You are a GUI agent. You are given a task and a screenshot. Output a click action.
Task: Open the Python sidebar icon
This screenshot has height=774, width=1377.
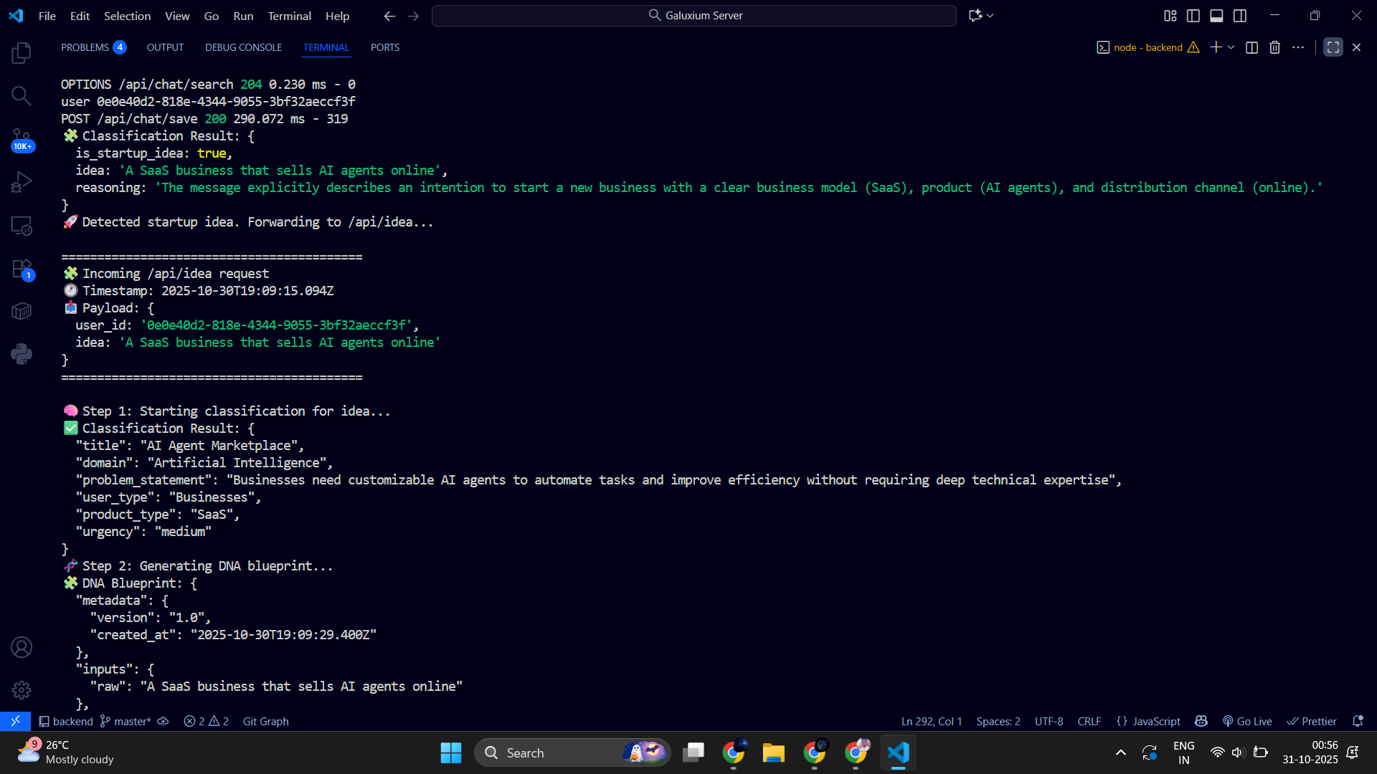pos(22,354)
